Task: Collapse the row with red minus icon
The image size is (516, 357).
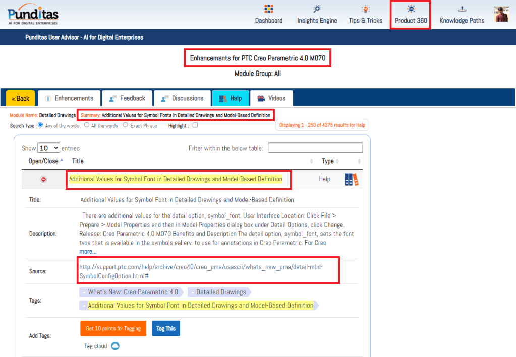Action: 43,179
